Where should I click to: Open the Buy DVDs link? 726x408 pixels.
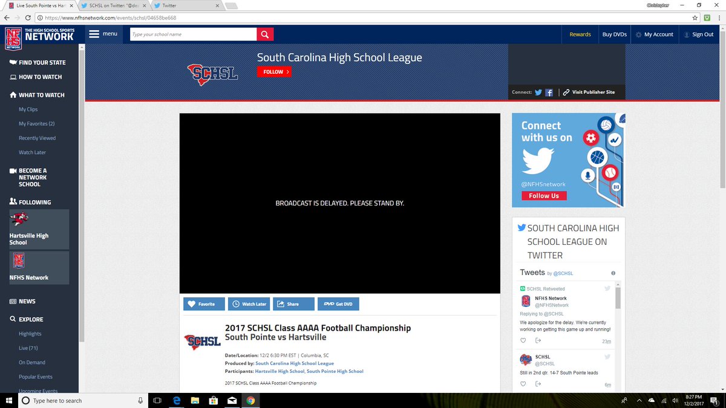point(614,34)
